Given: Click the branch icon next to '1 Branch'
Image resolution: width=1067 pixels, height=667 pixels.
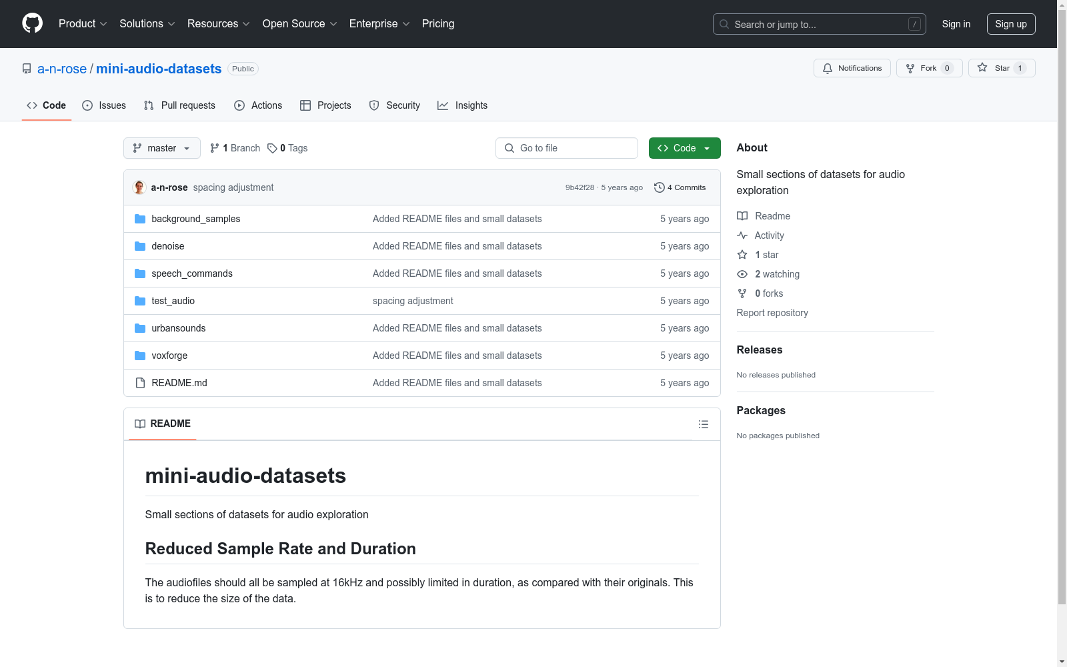Looking at the screenshot, I should tap(215, 148).
